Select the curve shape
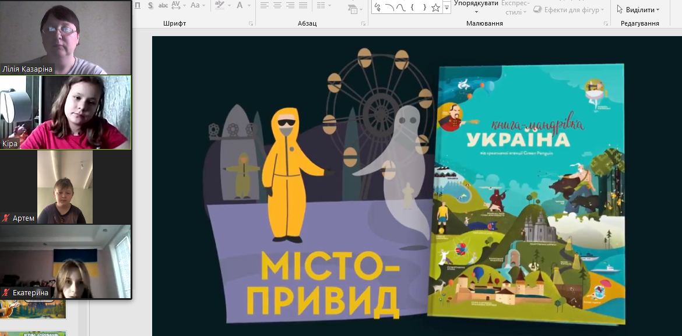The width and height of the screenshot is (682, 336). pyautogui.click(x=400, y=7)
